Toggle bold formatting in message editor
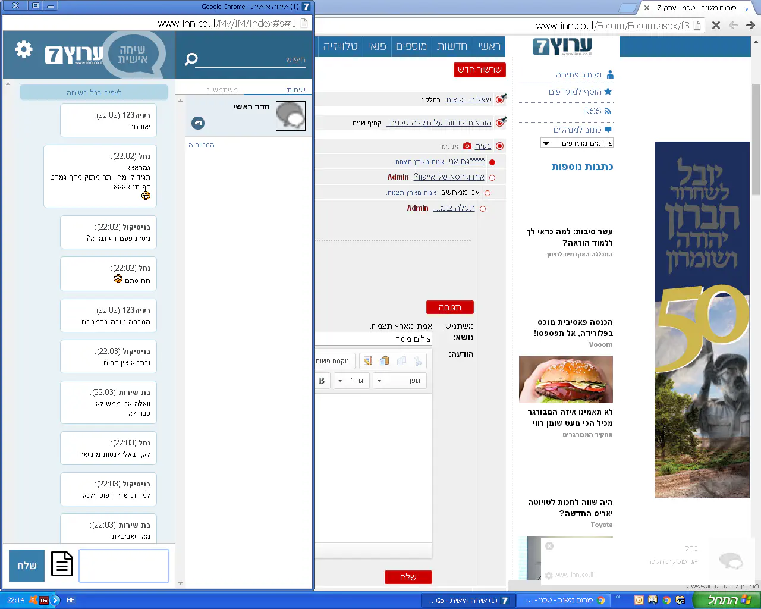761x609 pixels. tap(322, 381)
